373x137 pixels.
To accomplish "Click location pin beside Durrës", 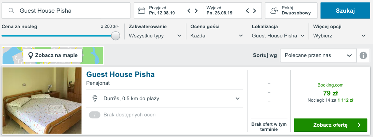I will click(95, 99).
